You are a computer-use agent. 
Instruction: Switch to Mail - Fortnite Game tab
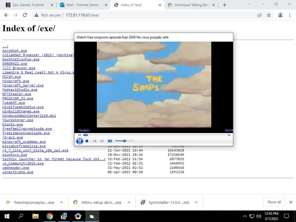click(x=84, y=5)
